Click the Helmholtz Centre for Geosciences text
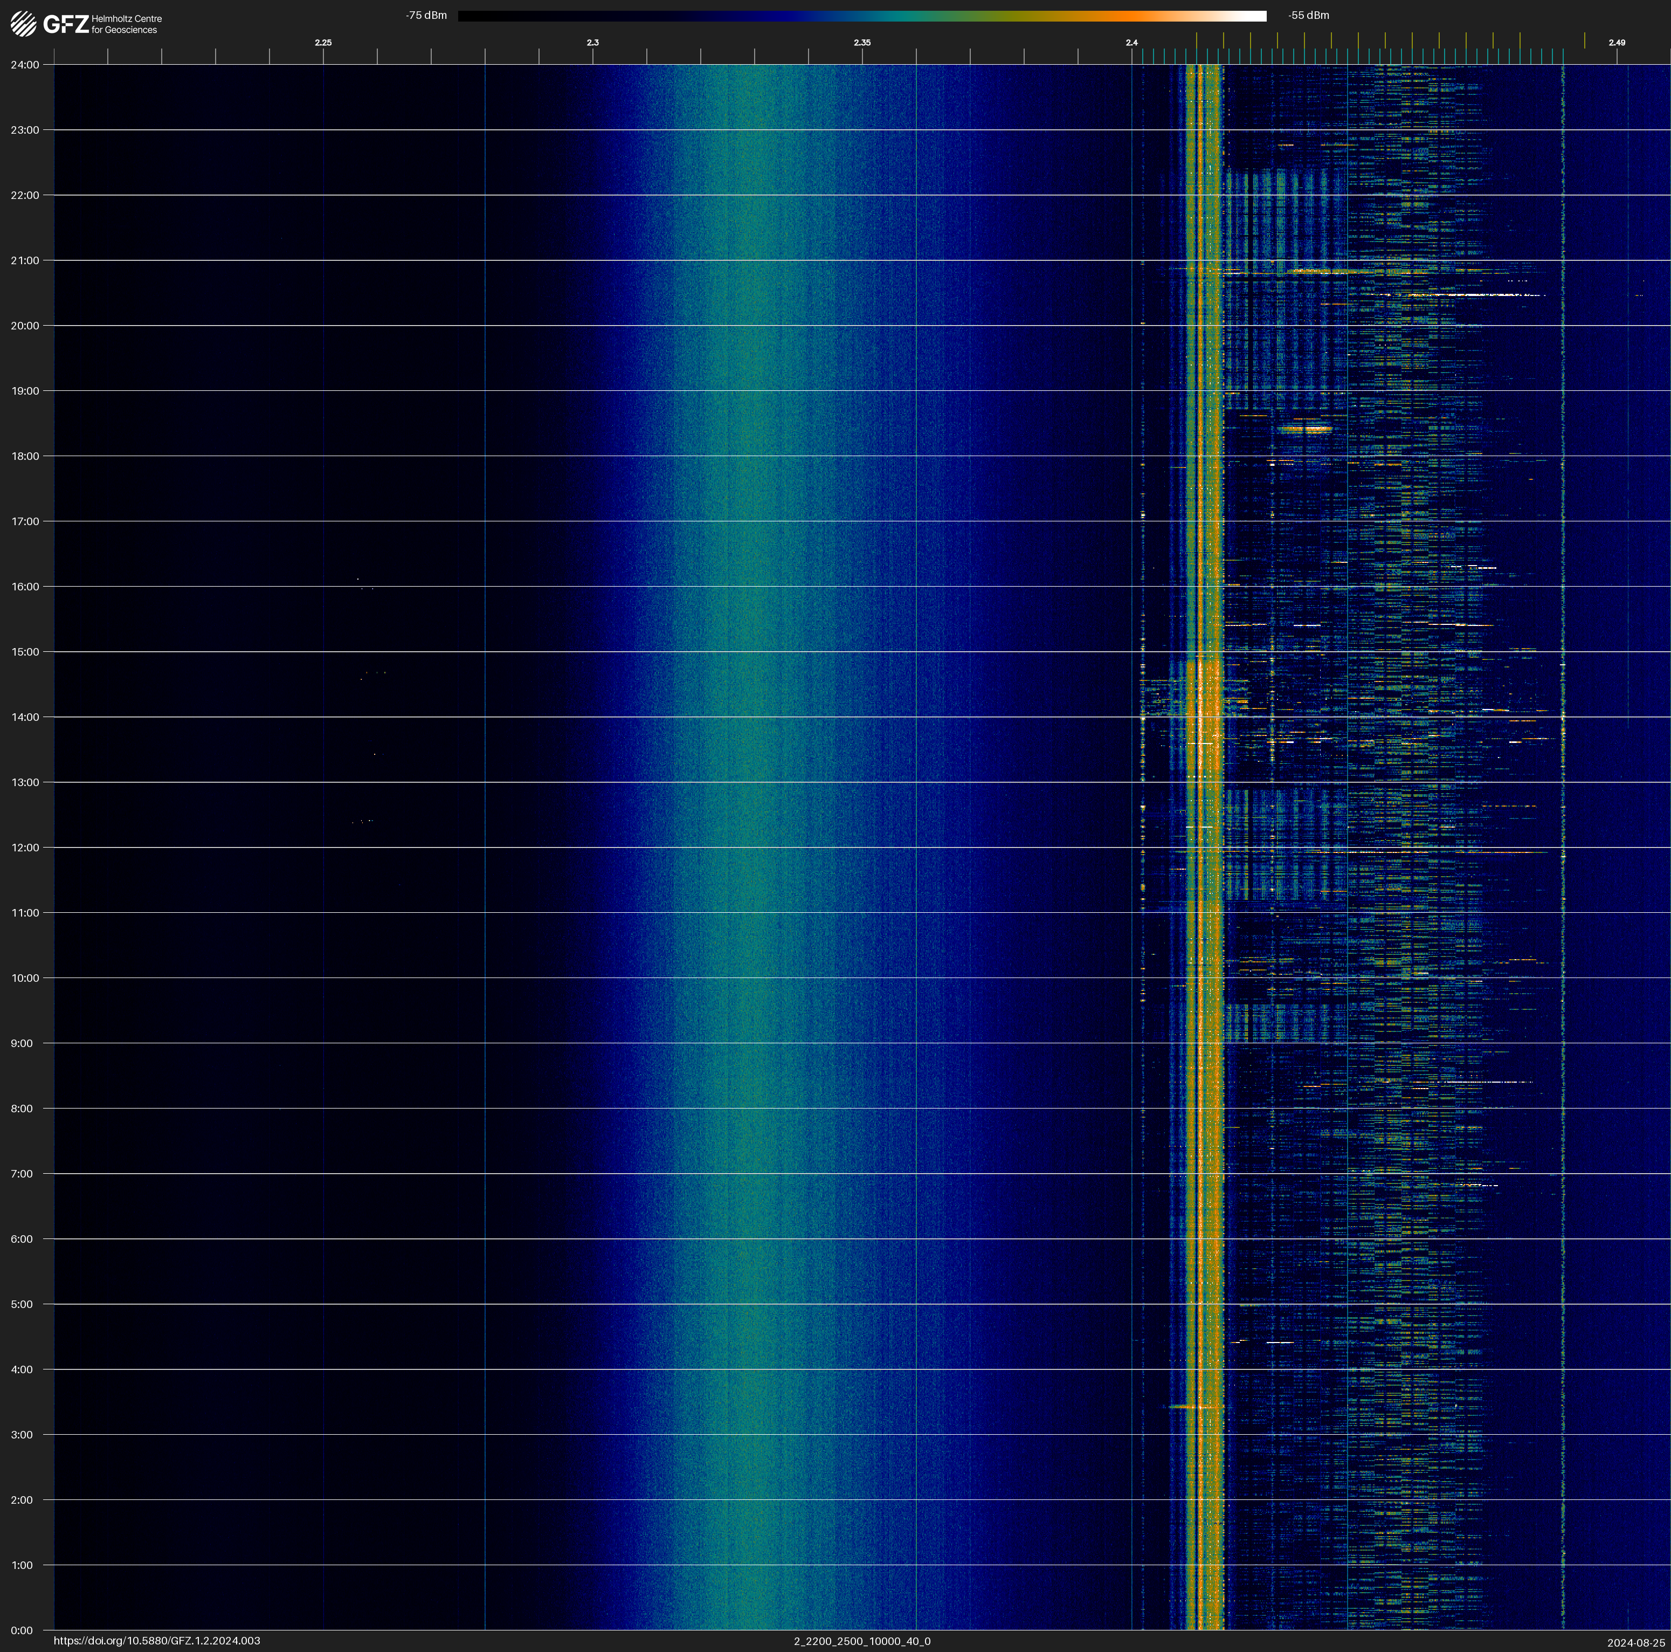1671x1652 pixels. (x=126, y=24)
